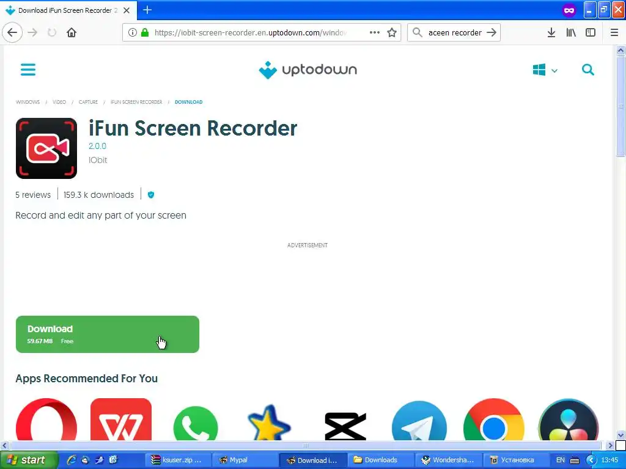The width and height of the screenshot is (626, 469).
Task: Click the vertical scrollbar up arrow
Action: 620,50
